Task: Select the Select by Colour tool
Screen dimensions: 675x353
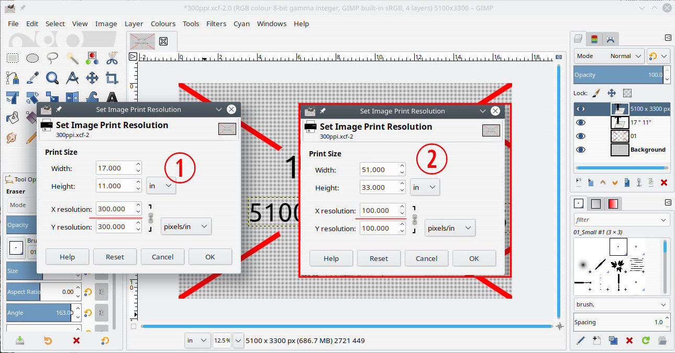Action: pos(92,58)
